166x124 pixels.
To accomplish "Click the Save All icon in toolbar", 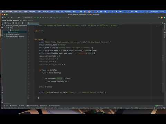I will pyautogui.click(x=6, y=18).
